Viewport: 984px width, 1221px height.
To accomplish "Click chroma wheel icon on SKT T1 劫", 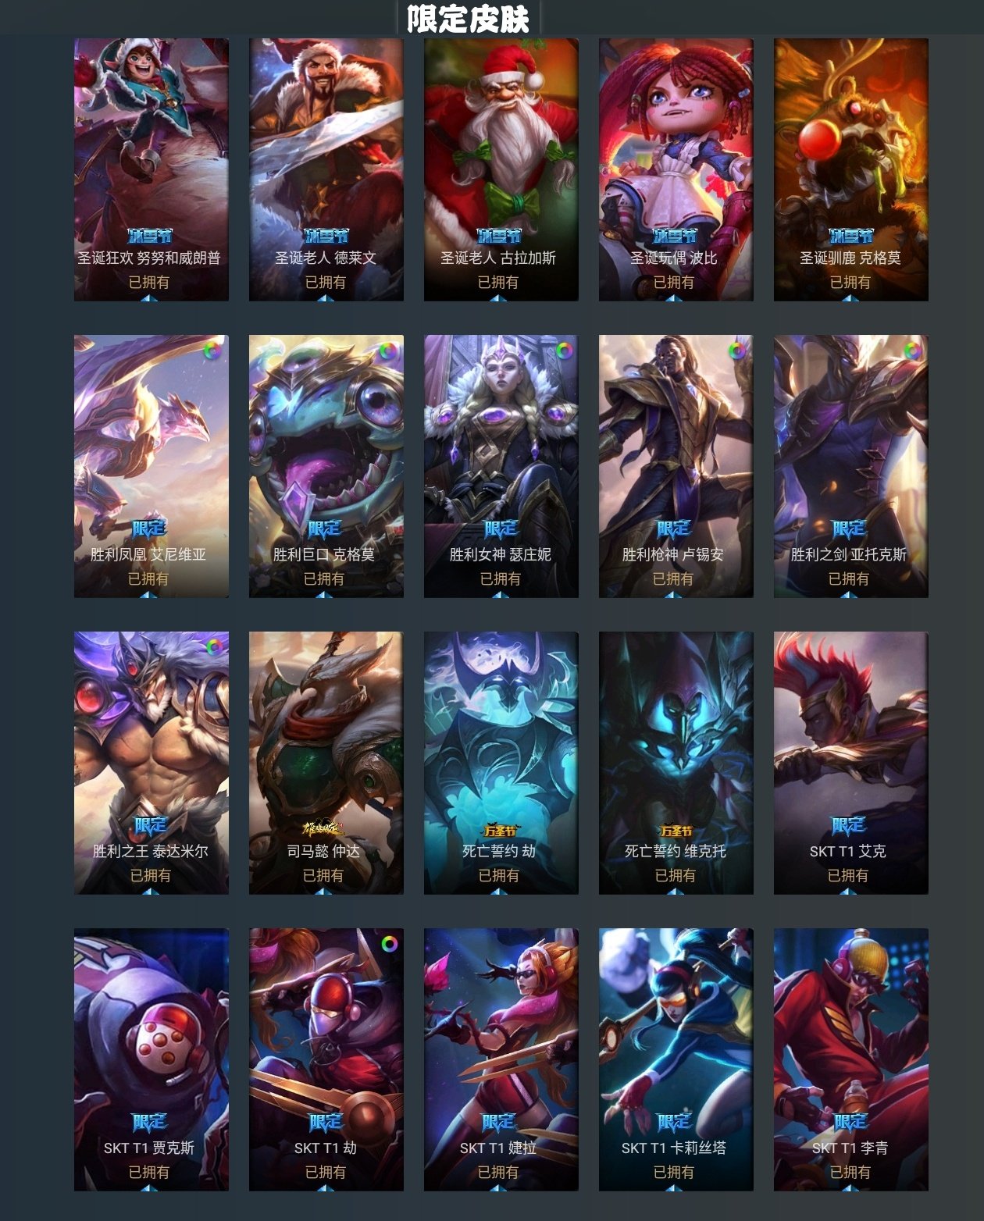I will point(388,944).
